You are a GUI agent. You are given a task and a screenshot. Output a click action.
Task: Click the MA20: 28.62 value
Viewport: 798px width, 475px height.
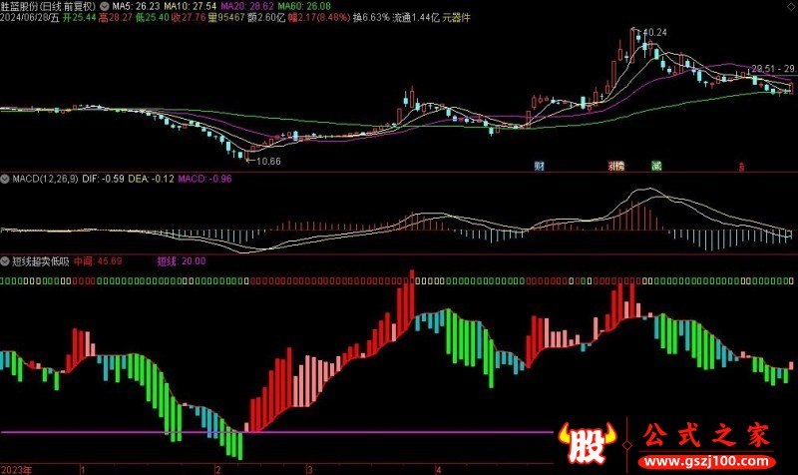pos(247,6)
